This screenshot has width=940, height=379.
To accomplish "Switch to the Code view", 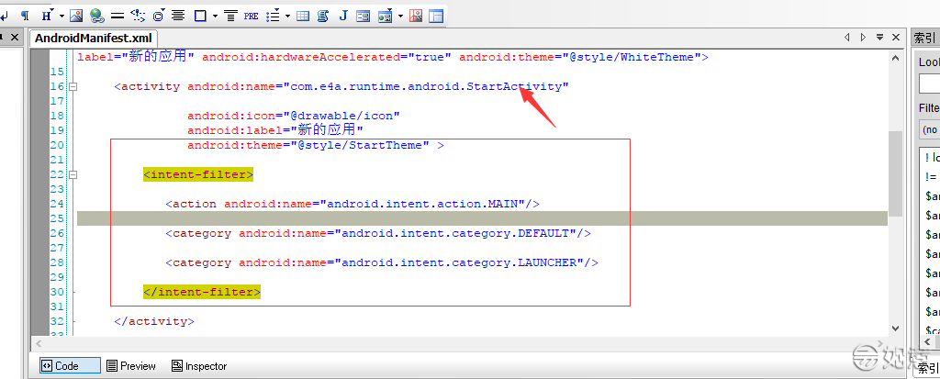I will point(70,365).
